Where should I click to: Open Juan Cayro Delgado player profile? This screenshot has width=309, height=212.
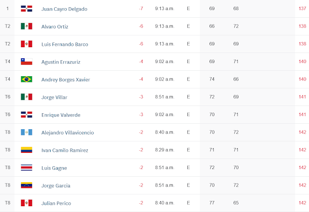(64, 9)
